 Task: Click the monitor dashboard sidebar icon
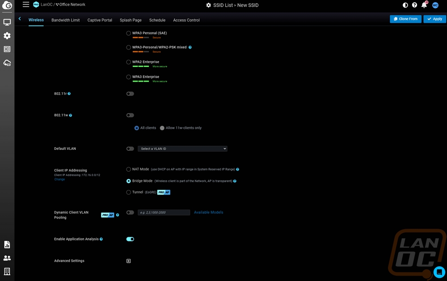point(7,22)
